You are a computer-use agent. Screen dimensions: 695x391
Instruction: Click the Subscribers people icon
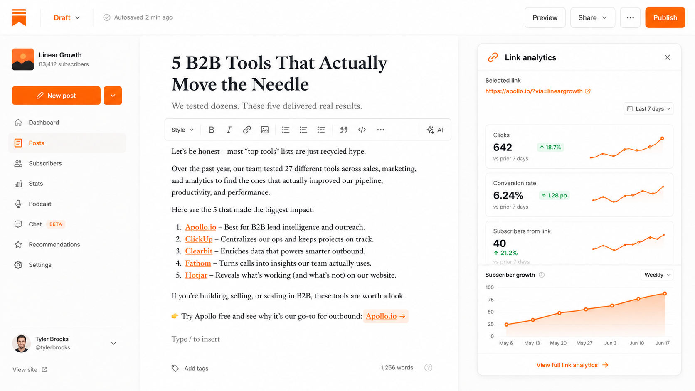[18, 163]
